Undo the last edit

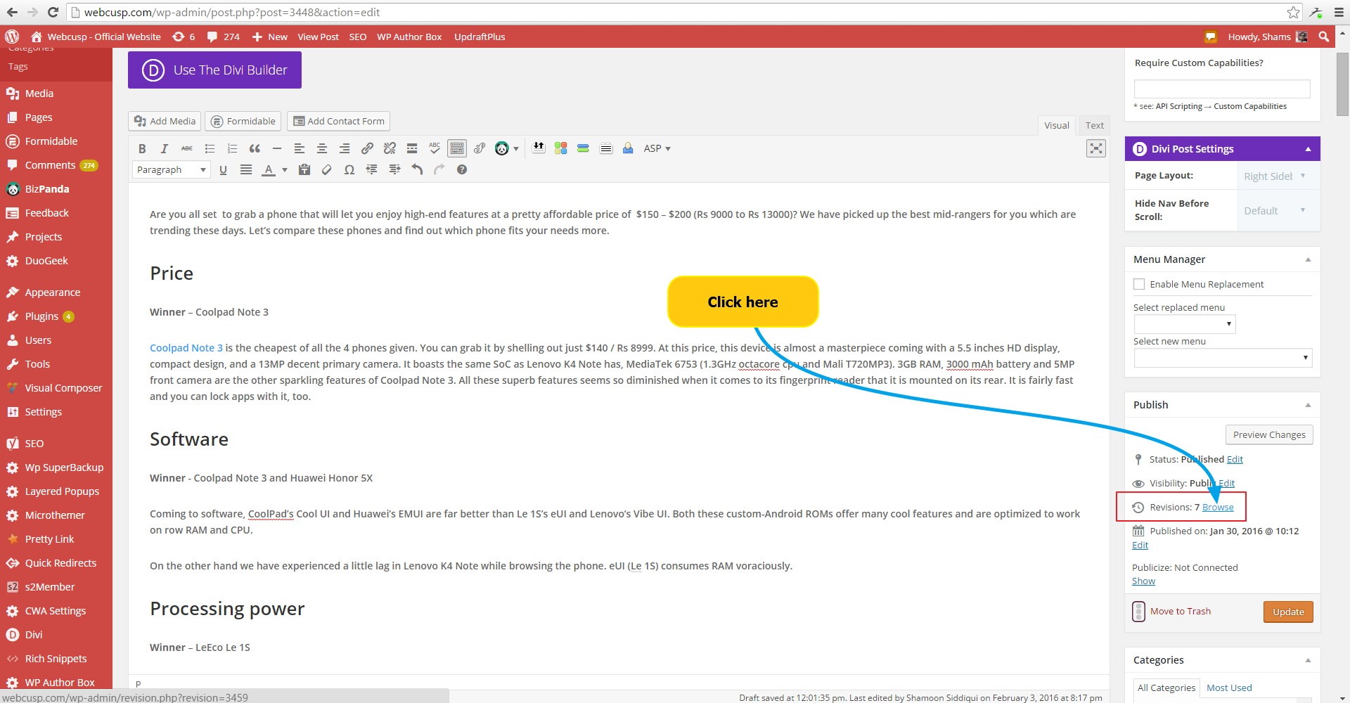pyautogui.click(x=417, y=169)
